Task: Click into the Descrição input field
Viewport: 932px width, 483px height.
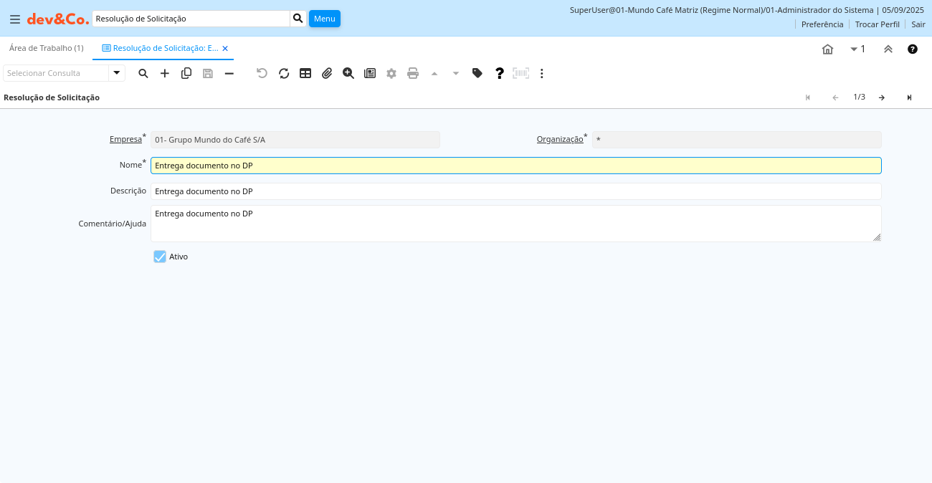Action: [x=515, y=191]
